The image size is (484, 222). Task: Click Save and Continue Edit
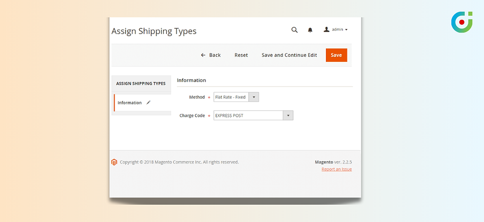[x=289, y=55]
